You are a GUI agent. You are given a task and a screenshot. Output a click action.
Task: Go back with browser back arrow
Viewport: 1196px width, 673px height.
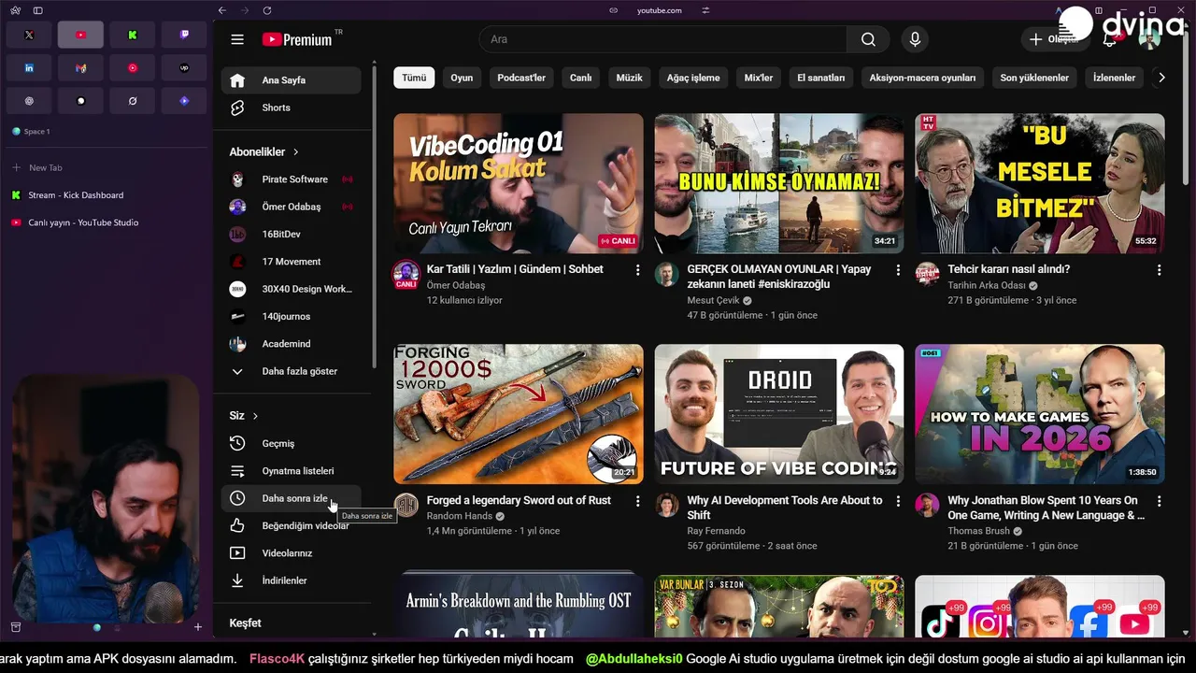point(221,10)
